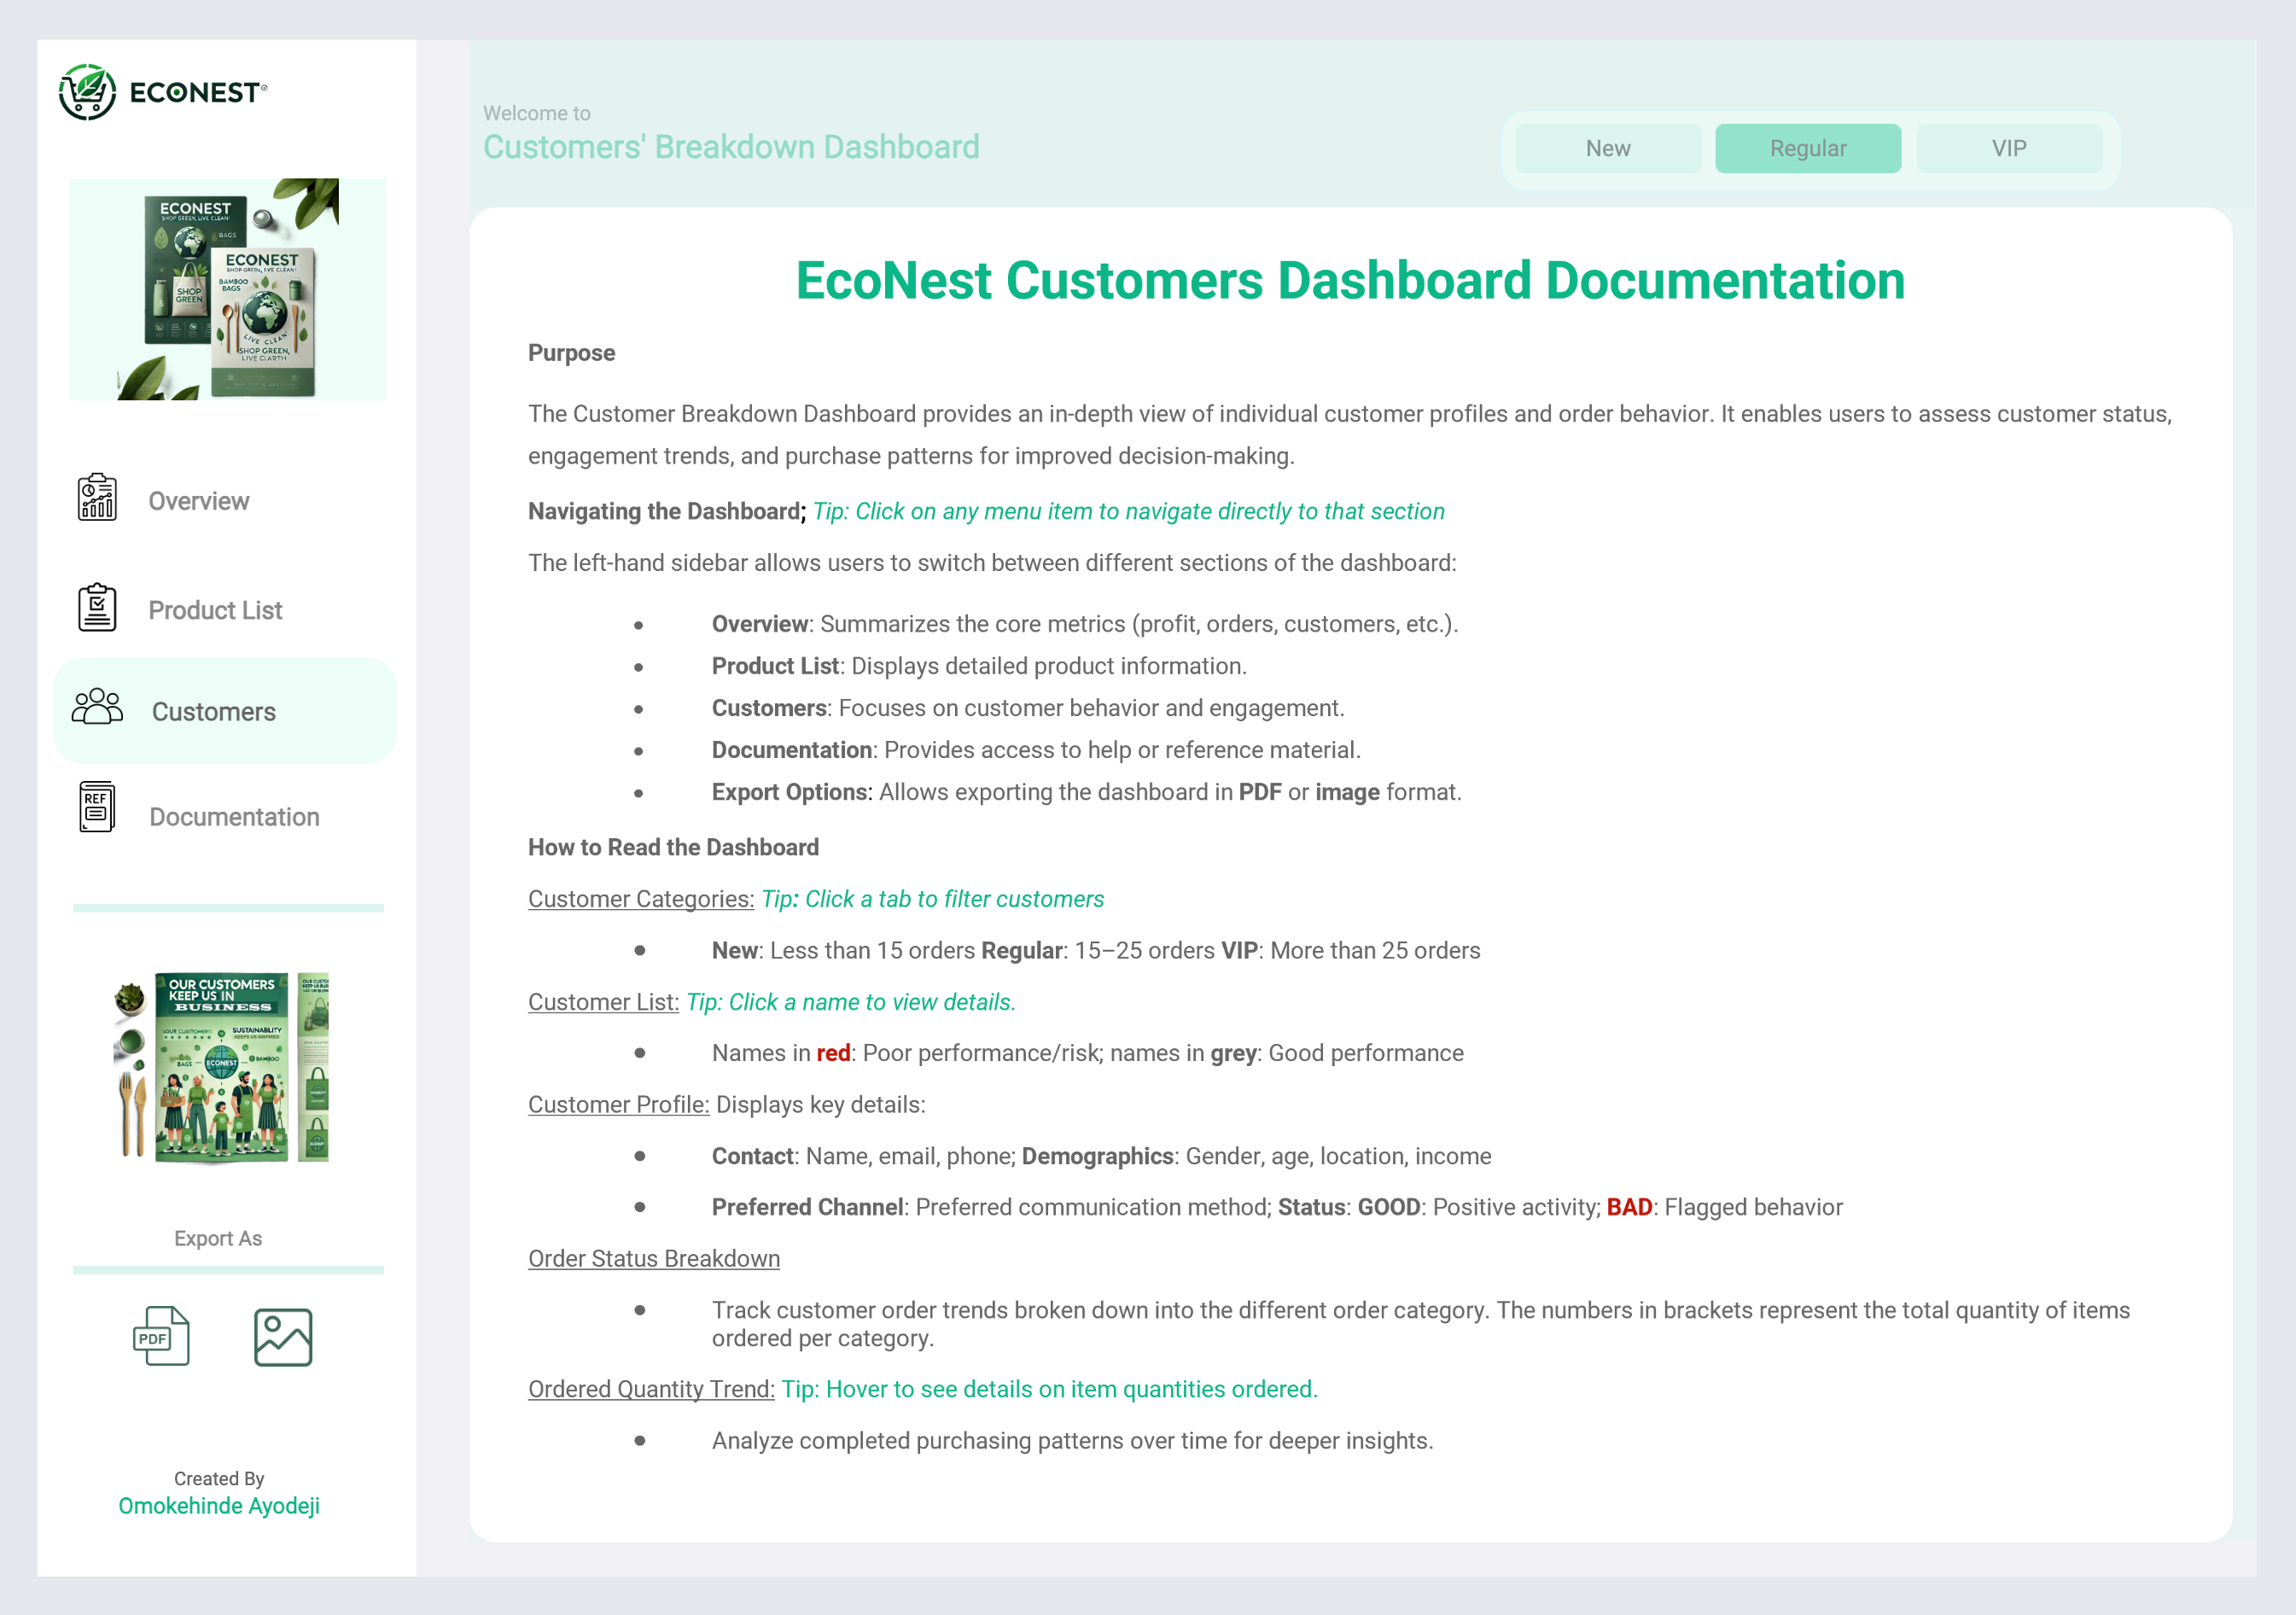Select the Regular customers tab
Image resolution: width=2296 pixels, height=1615 pixels.
1807,149
